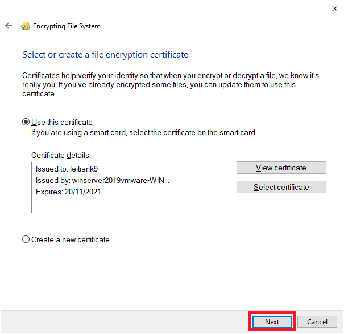Click the 'Select or create a file encryption certificate' heading
This screenshot has width=344, height=334.
pos(105,55)
